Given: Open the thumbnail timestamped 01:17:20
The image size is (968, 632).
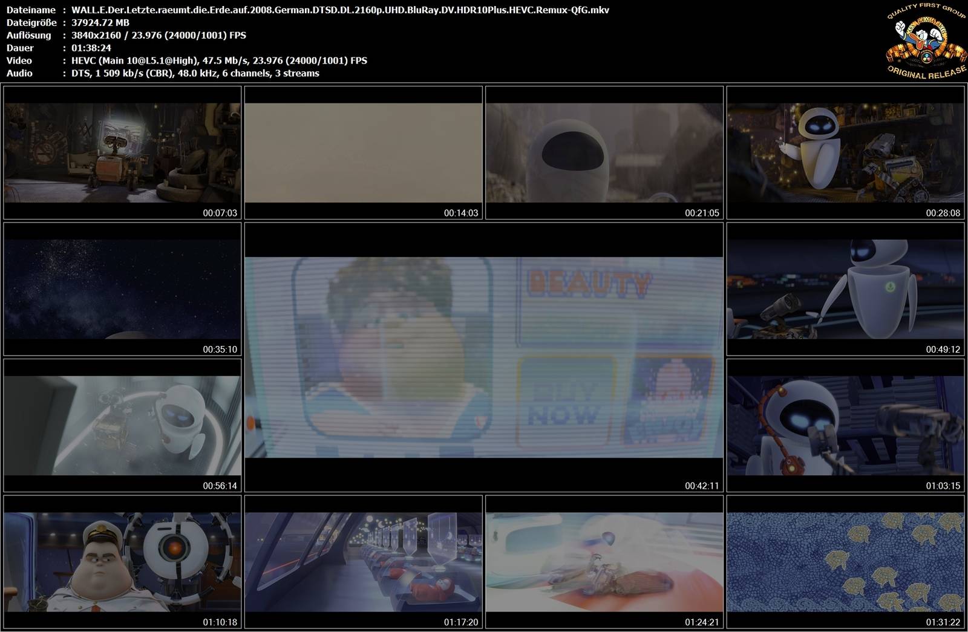Looking at the screenshot, I should (364, 562).
